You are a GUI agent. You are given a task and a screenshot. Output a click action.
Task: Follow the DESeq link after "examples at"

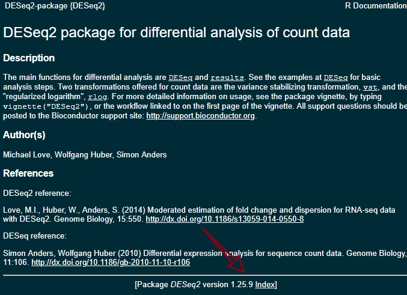[x=335, y=78]
